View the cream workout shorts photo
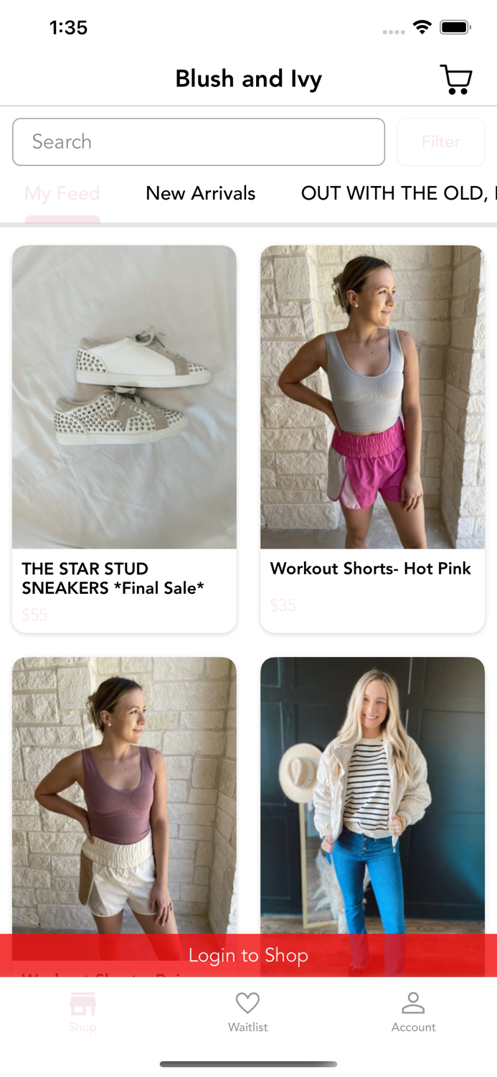The height and width of the screenshot is (1077, 497). pyautogui.click(x=124, y=796)
